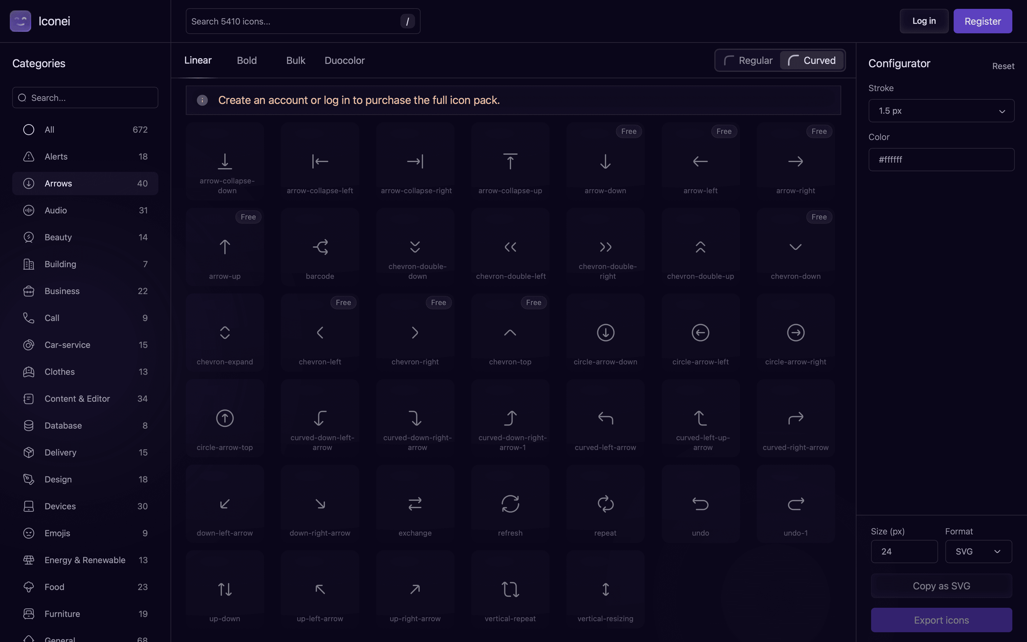Focus the Search 5410 icons field
1027x642 pixels.
(x=303, y=21)
